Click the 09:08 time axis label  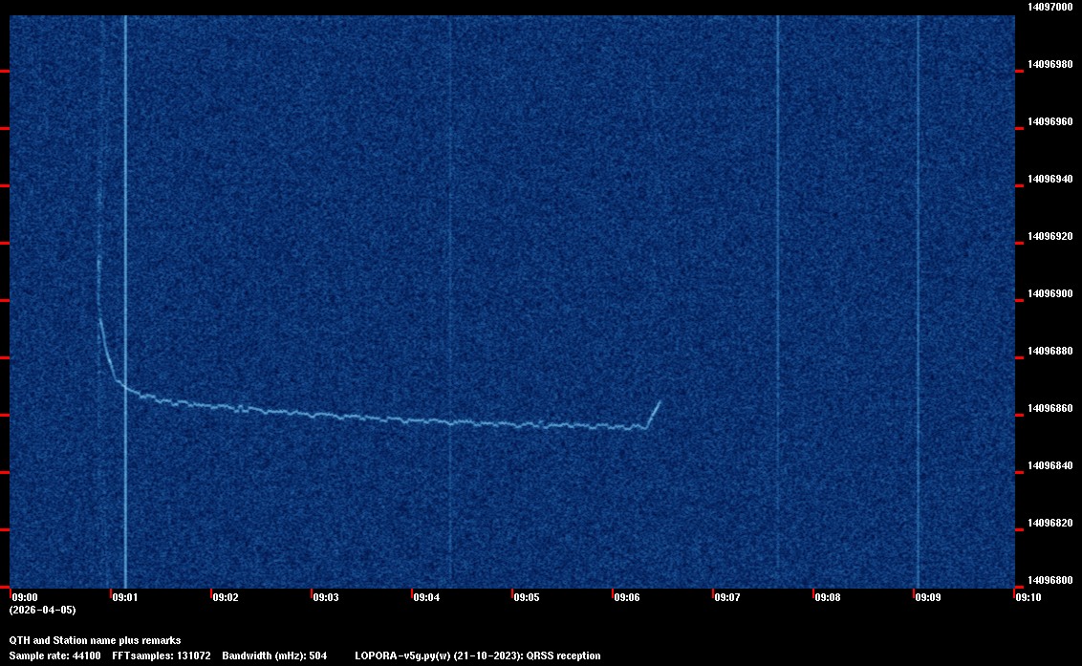[x=828, y=597]
